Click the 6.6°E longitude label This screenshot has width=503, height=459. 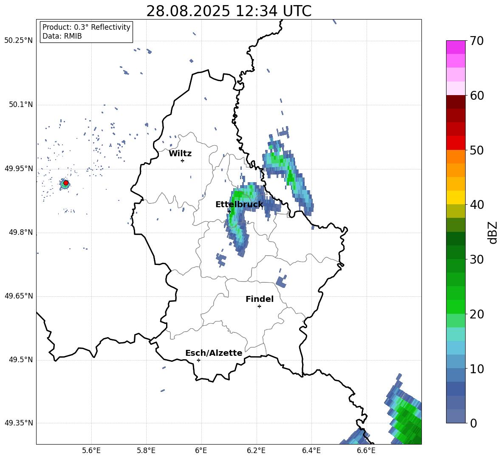coord(366,451)
